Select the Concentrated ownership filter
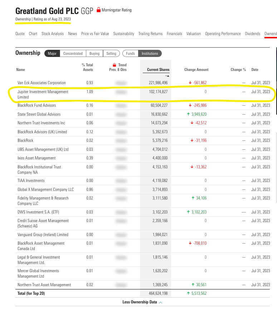This screenshot has width=277, height=312. [x=73, y=53]
